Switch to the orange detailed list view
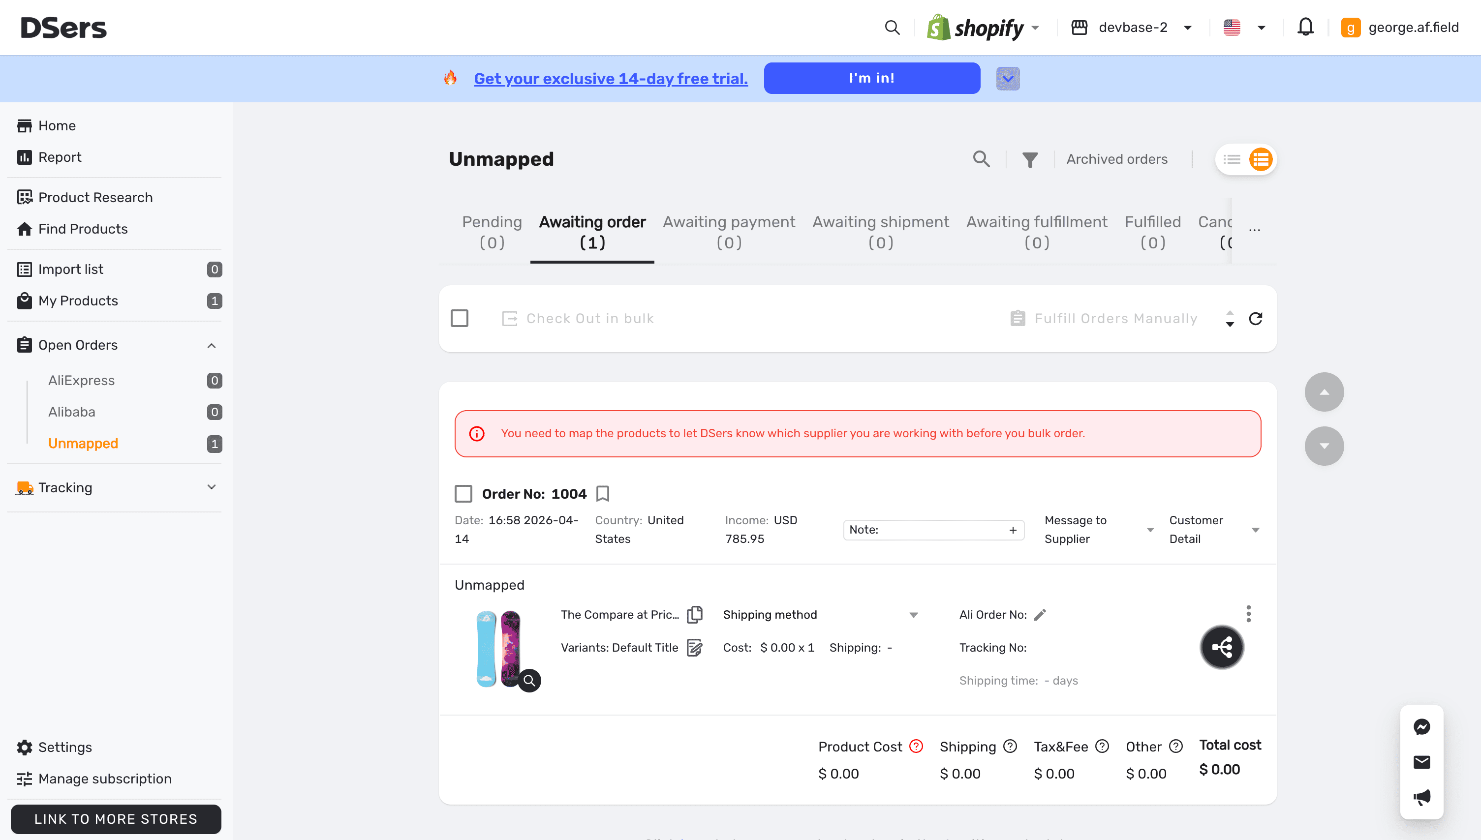Screen dimensions: 1481x840 (1261, 159)
